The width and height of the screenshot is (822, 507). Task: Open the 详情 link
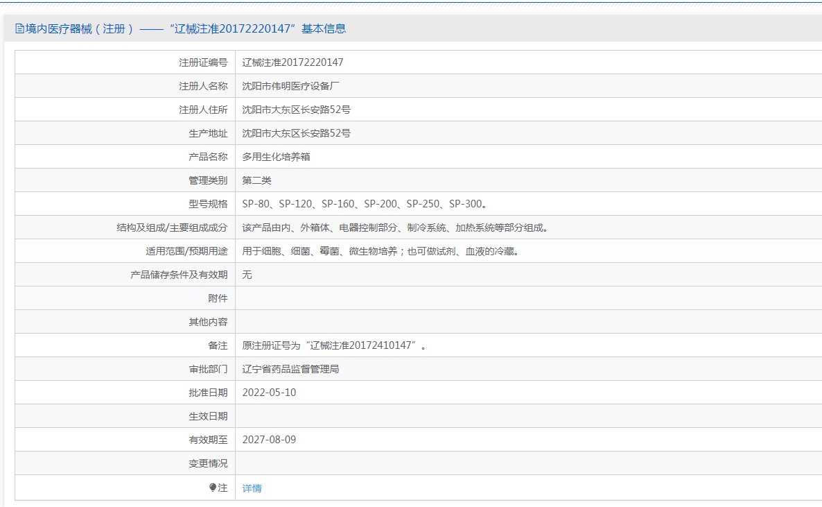coord(252,488)
